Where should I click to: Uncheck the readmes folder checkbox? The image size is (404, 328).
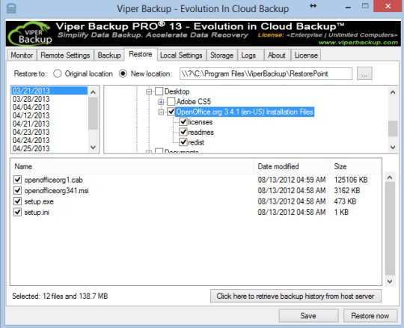click(x=183, y=132)
